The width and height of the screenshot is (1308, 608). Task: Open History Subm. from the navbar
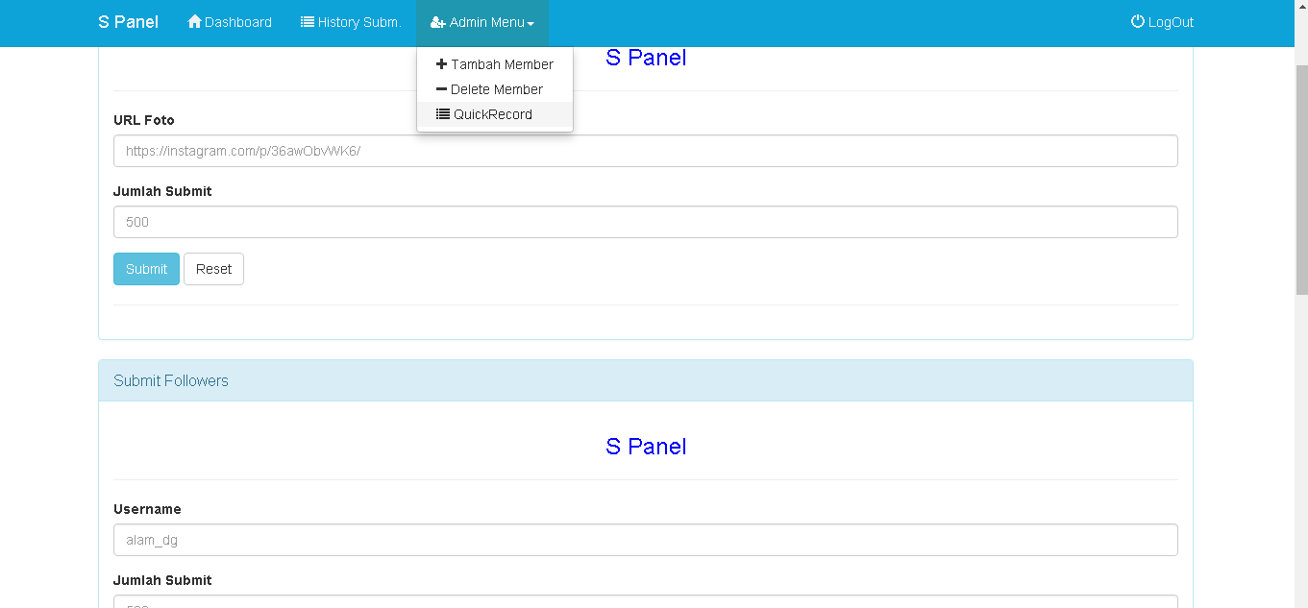click(358, 21)
